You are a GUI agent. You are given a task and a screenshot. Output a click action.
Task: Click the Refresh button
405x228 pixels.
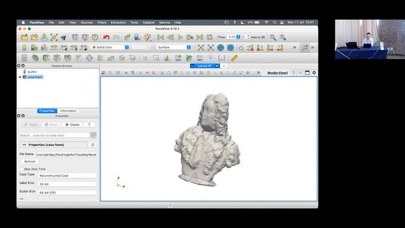(30, 161)
